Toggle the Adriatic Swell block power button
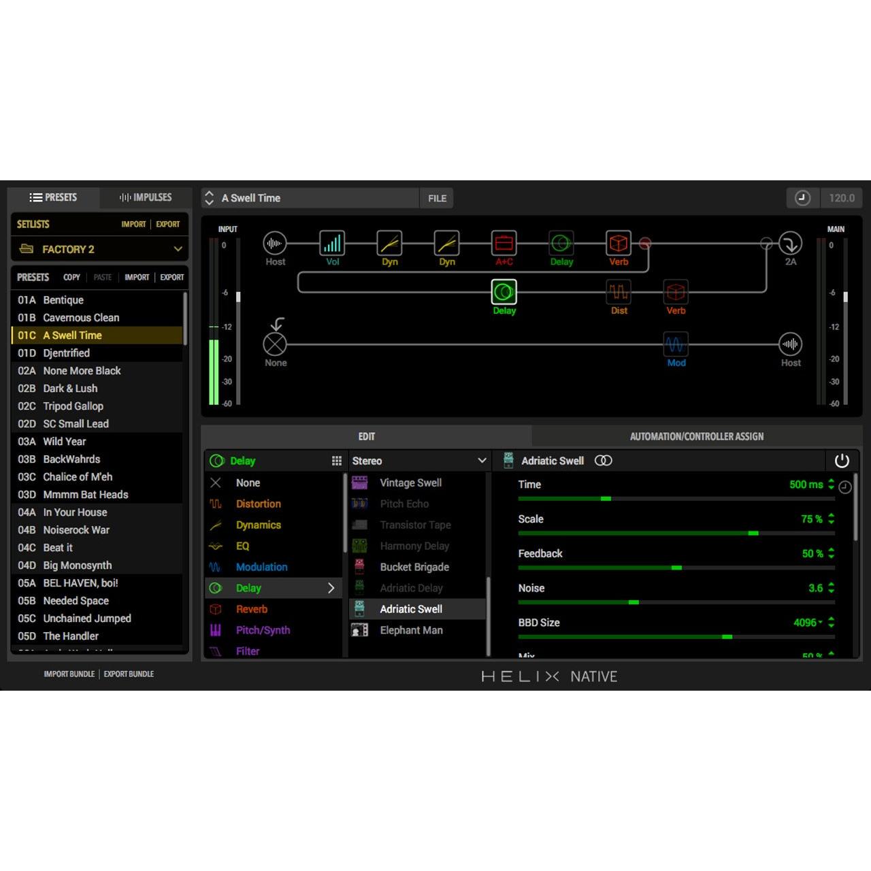 (842, 461)
